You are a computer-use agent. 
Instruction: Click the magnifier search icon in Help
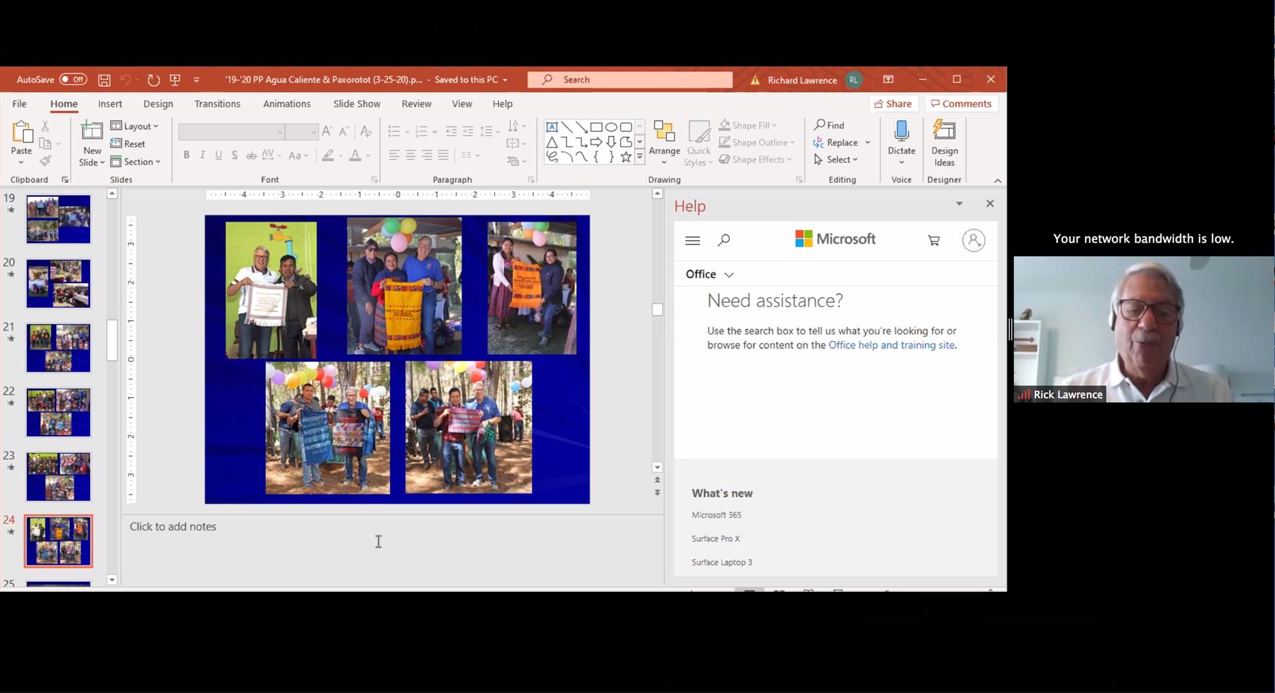click(x=724, y=240)
